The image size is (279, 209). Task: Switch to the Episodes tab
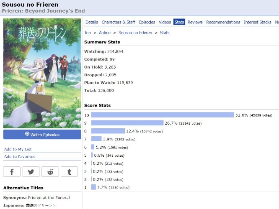pos(147,22)
